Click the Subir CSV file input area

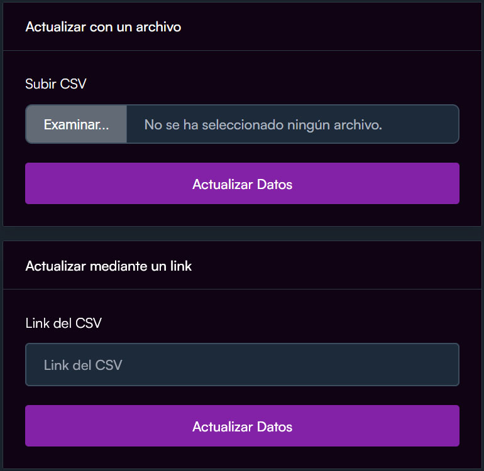tap(242, 124)
